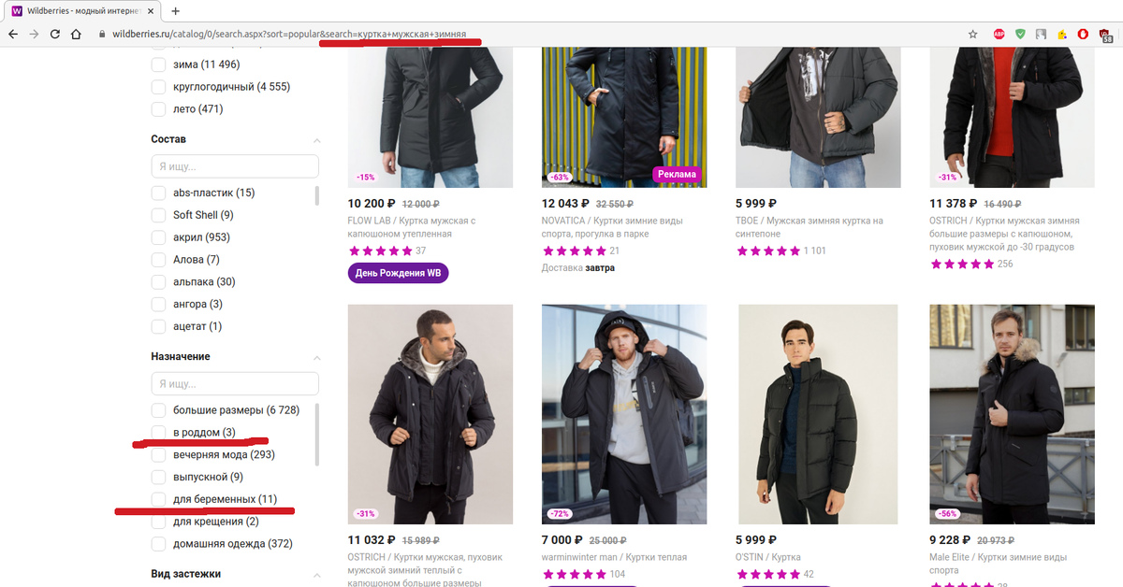The width and height of the screenshot is (1123, 587).
Task: Focus the search field under "Назначение"
Action: pos(235,383)
